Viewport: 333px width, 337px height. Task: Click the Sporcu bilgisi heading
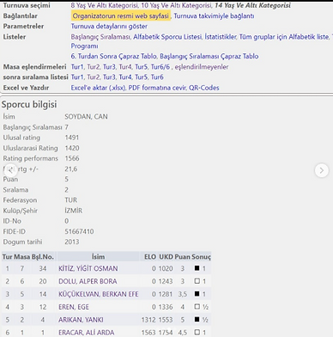point(29,104)
